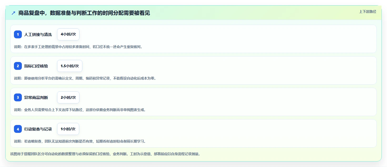Click the number 4 step badge
Screen dimensions: 387x167
click(18, 129)
